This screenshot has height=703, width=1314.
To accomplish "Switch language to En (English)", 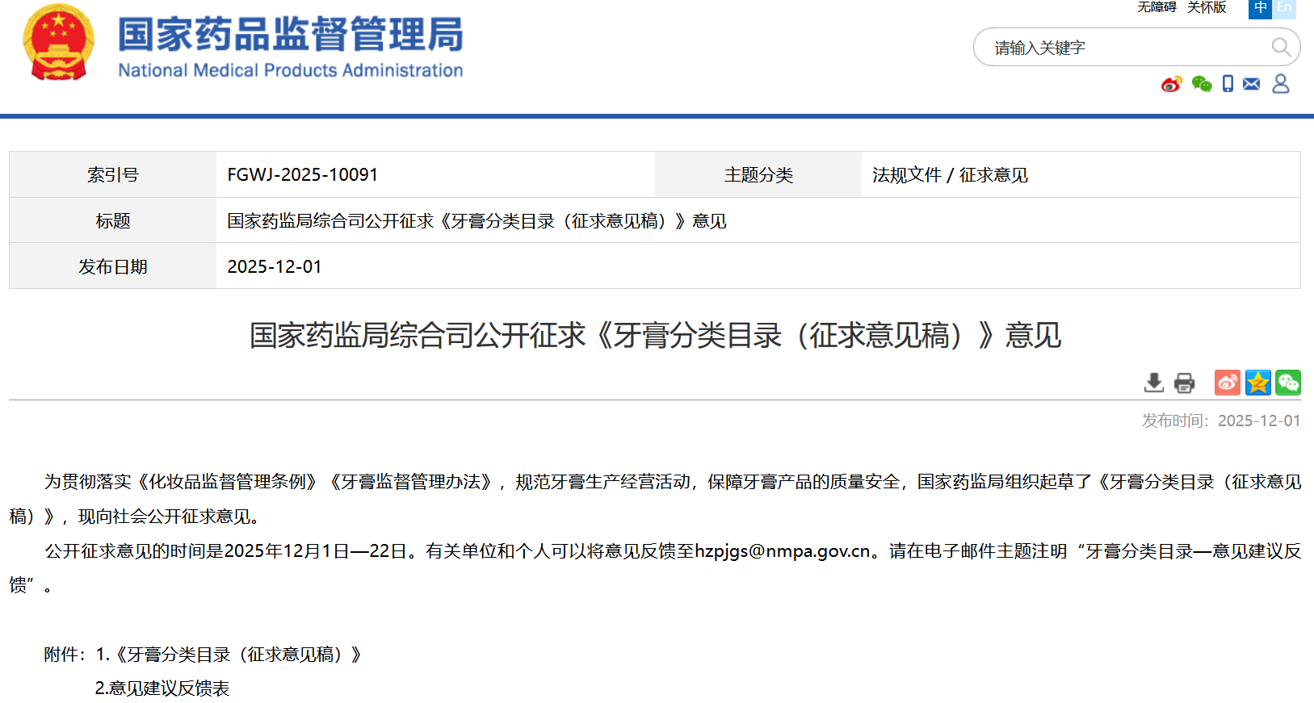I will pos(1284,8).
